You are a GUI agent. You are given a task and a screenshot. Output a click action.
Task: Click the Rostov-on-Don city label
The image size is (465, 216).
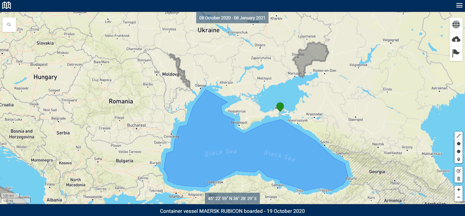325,71
